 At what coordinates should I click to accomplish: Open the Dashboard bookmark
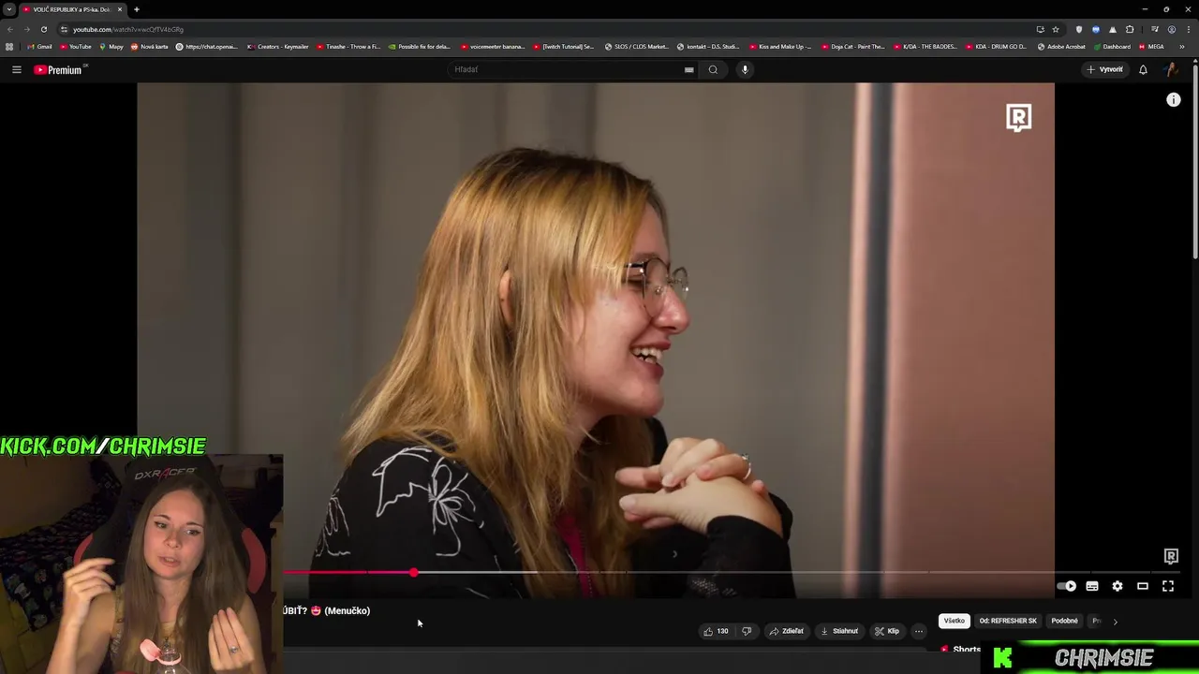pos(1112,47)
